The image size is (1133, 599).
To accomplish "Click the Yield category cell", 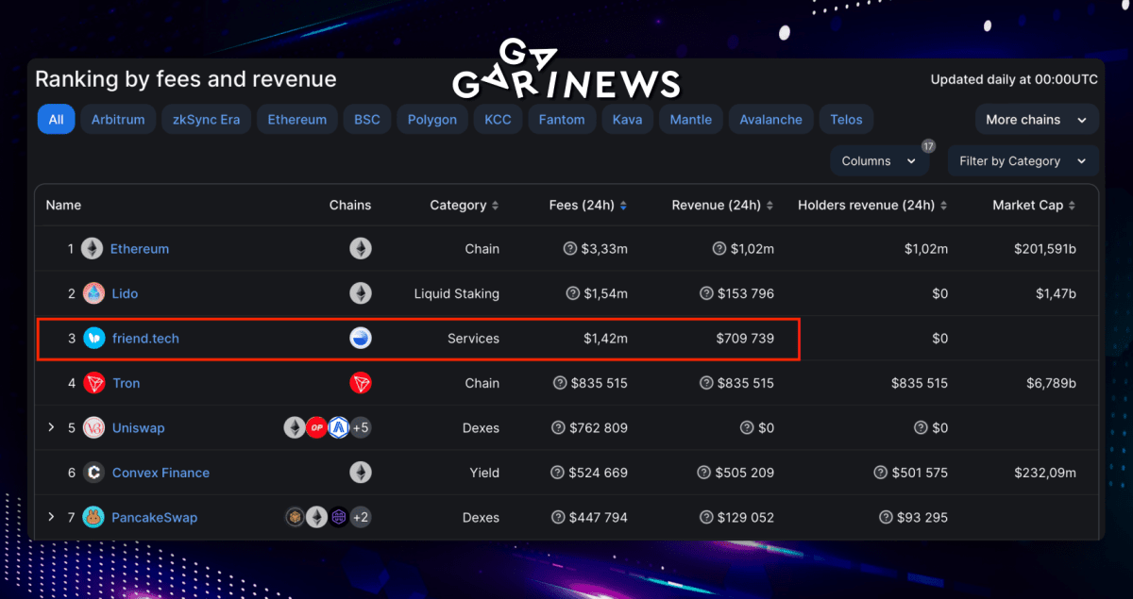I will tap(484, 473).
